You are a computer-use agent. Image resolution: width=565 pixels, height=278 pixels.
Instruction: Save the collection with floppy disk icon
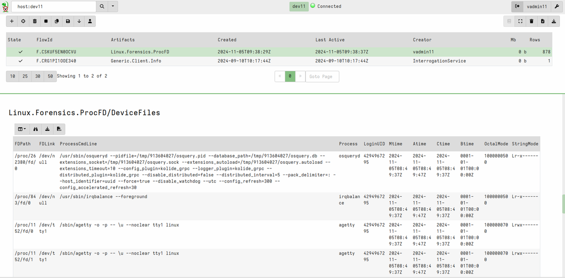pyautogui.click(x=68, y=21)
